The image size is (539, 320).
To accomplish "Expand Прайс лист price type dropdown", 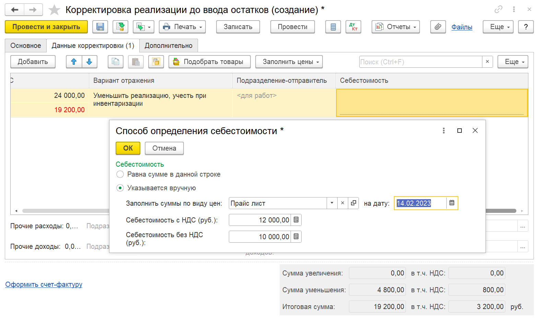I will point(332,203).
